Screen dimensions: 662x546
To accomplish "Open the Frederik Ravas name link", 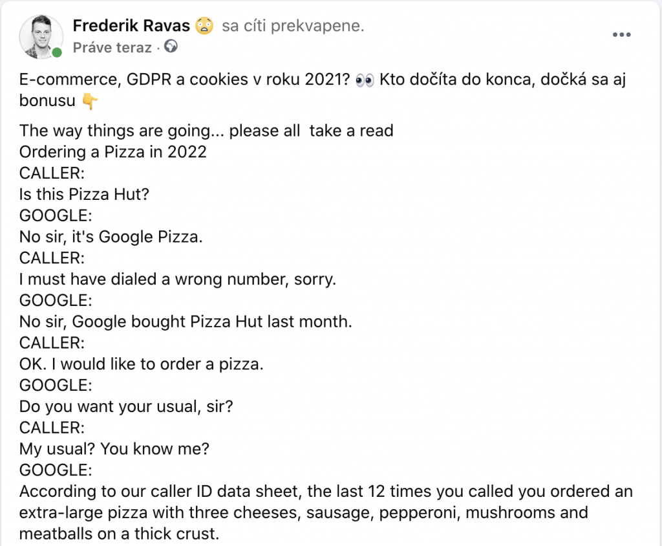I will tap(131, 26).
